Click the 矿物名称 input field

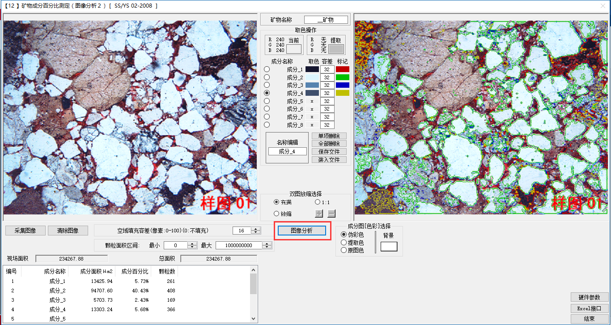(x=326, y=20)
